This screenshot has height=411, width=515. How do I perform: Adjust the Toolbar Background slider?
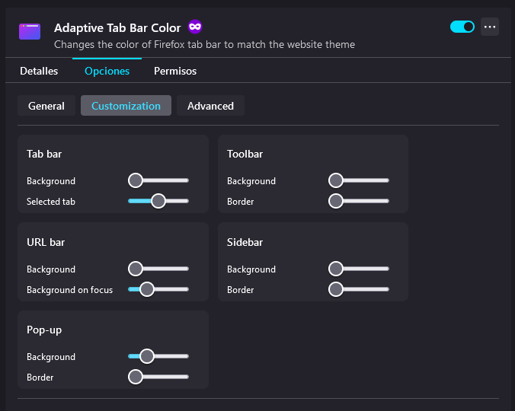coord(359,180)
